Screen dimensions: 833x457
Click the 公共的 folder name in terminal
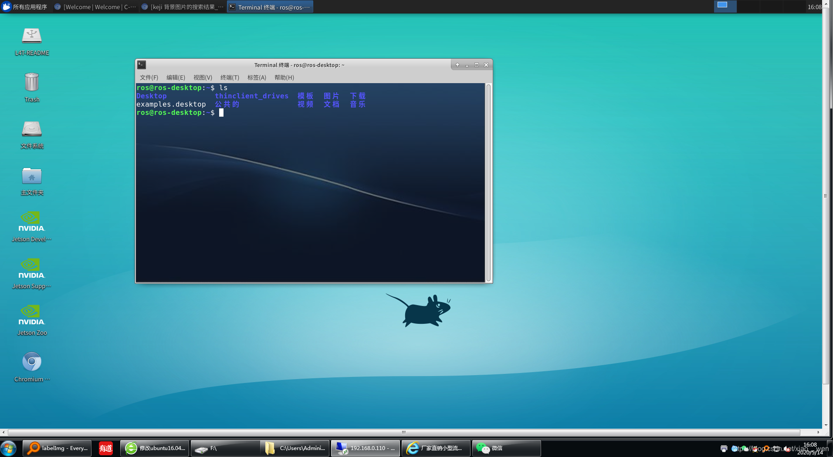[227, 104]
